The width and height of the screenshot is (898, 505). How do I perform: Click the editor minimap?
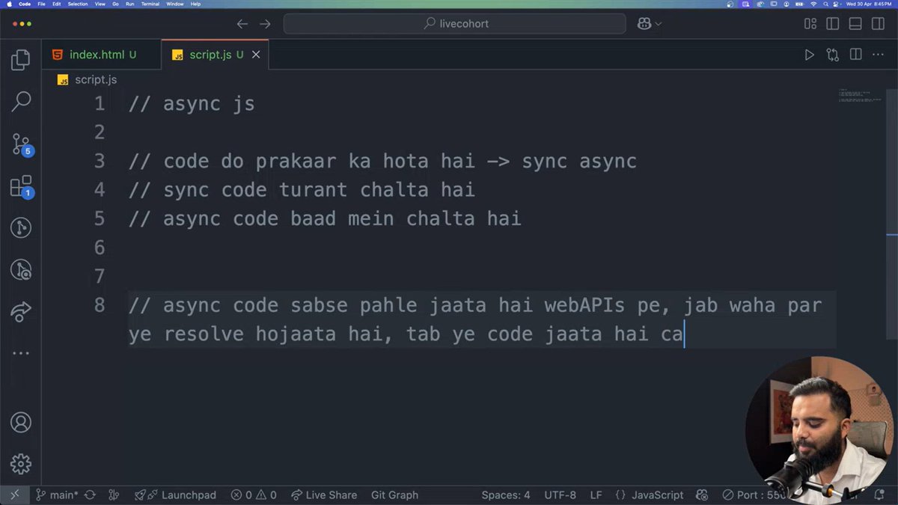click(861, 94)
